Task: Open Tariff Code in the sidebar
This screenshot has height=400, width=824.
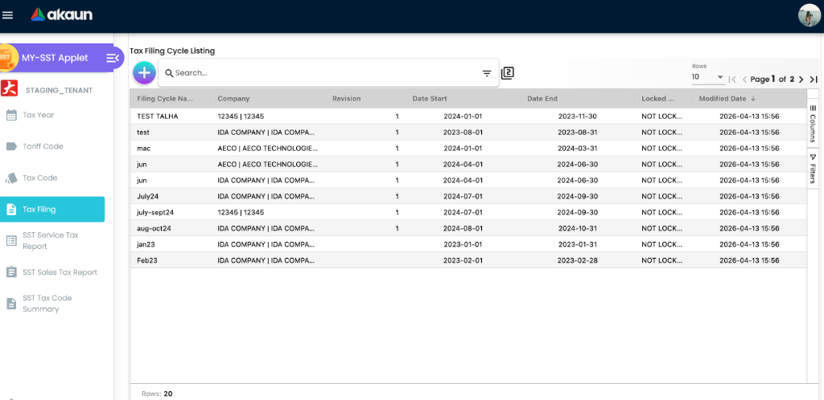Action: pos(43,146)
